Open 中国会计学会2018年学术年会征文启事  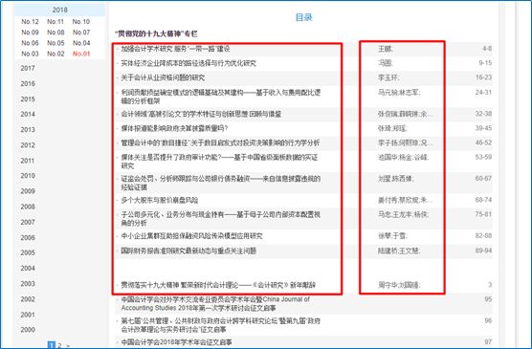point(176,342)
